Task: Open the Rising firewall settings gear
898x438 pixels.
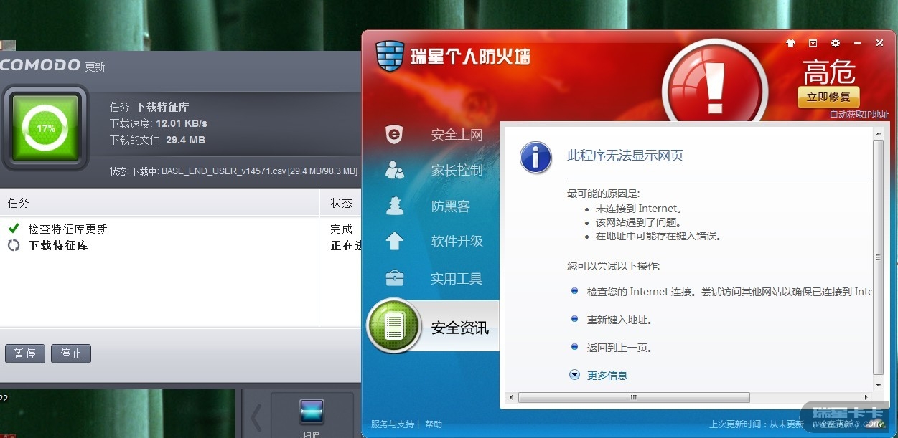Action: tap(836, 43)
